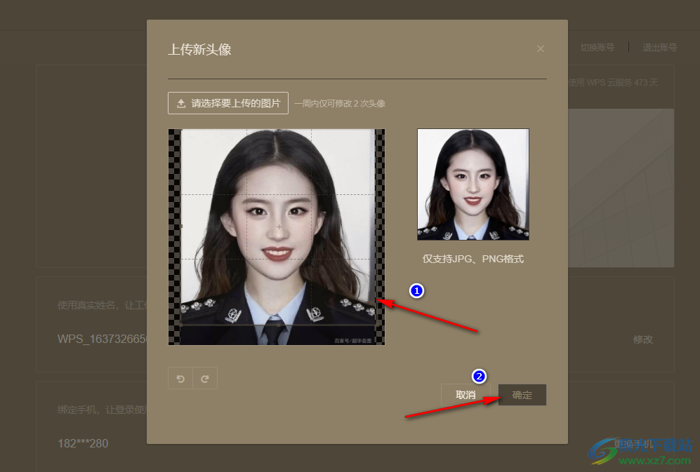Click the 一周内仅可修改 2 次头像 hint

[x=340, y=104]
